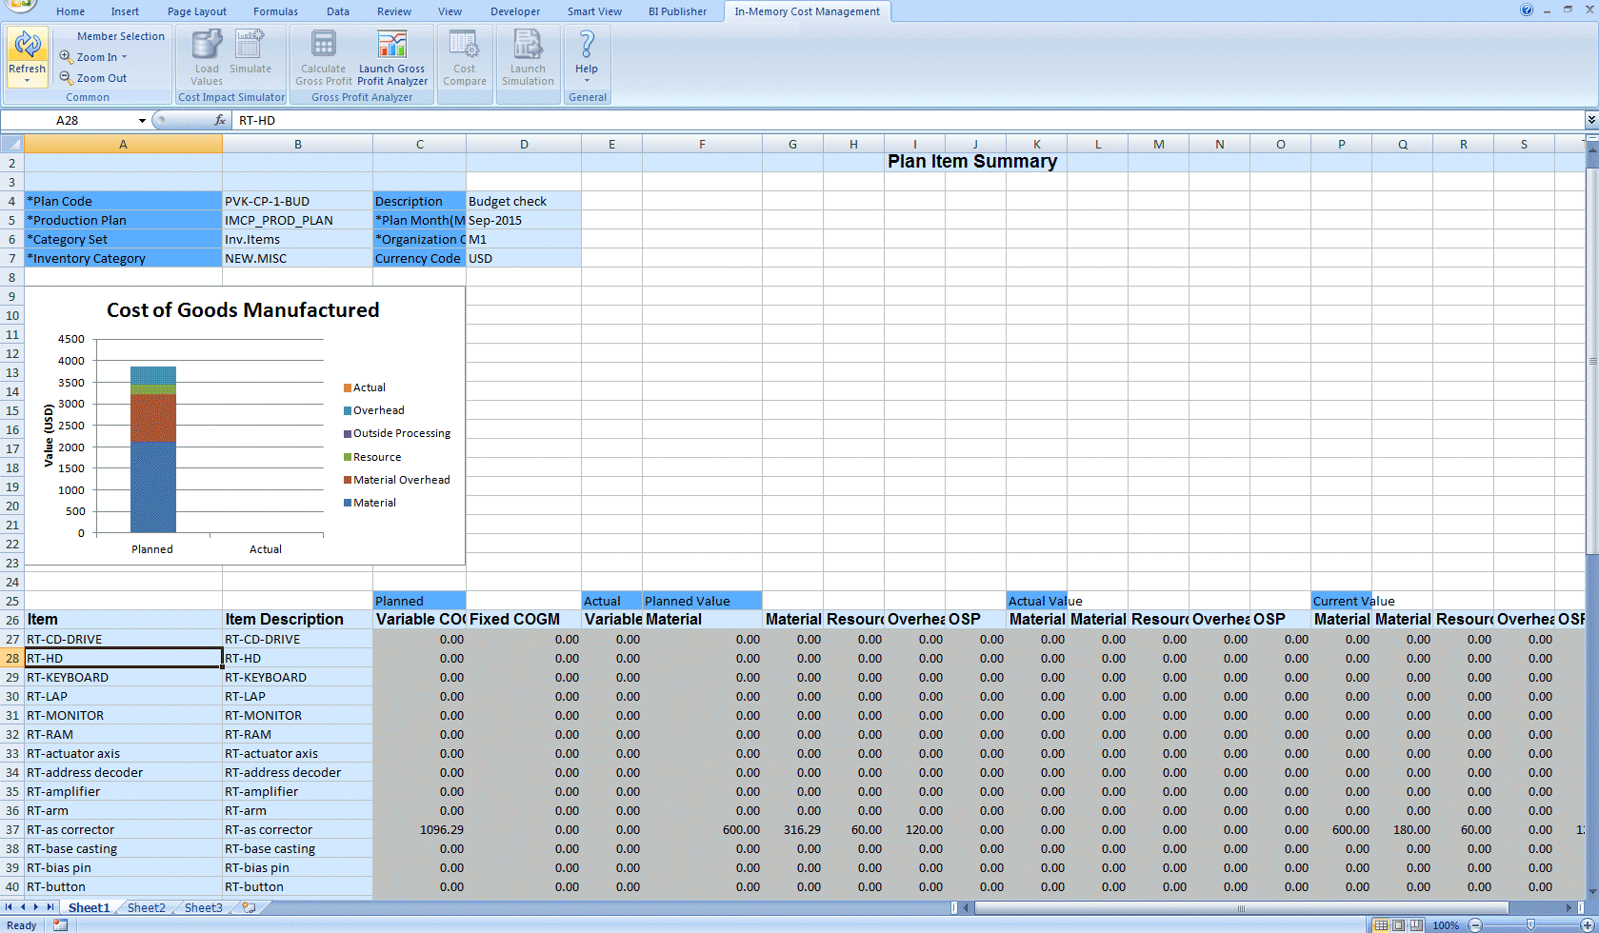Click the zoom in plus button in status bar
The width and height of the screenshot is (1599, 933).
click(x=1587, y=925)
